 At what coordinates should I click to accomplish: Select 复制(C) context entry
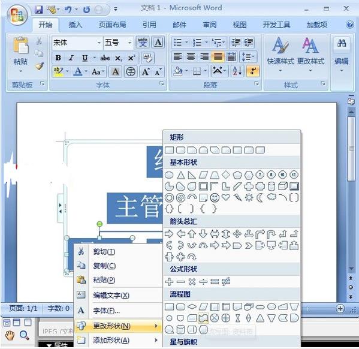pyautogui.click(x=119, y=266)
